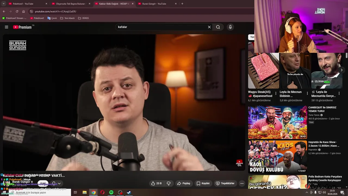
Task: Expand notification bell dropdown for channel
Action: [x=56, y=183]
